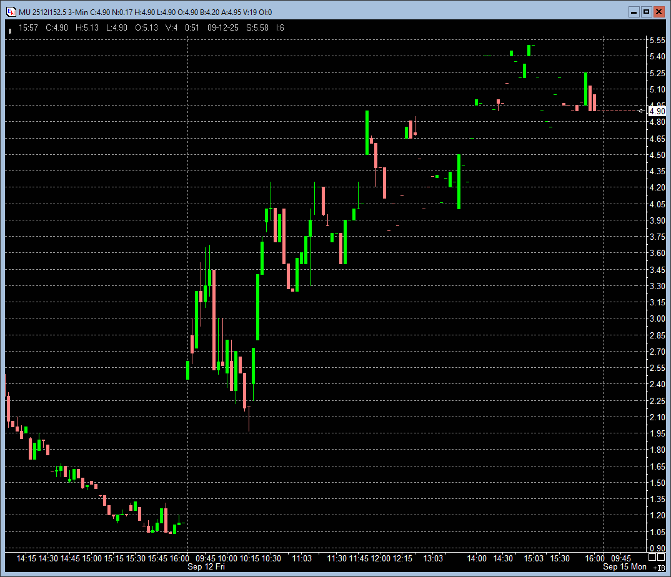The height and width of the screenshot is (577, 671).
Task: Click the L:4.90 low readout in data line
Action: click(x=117, y=28)
